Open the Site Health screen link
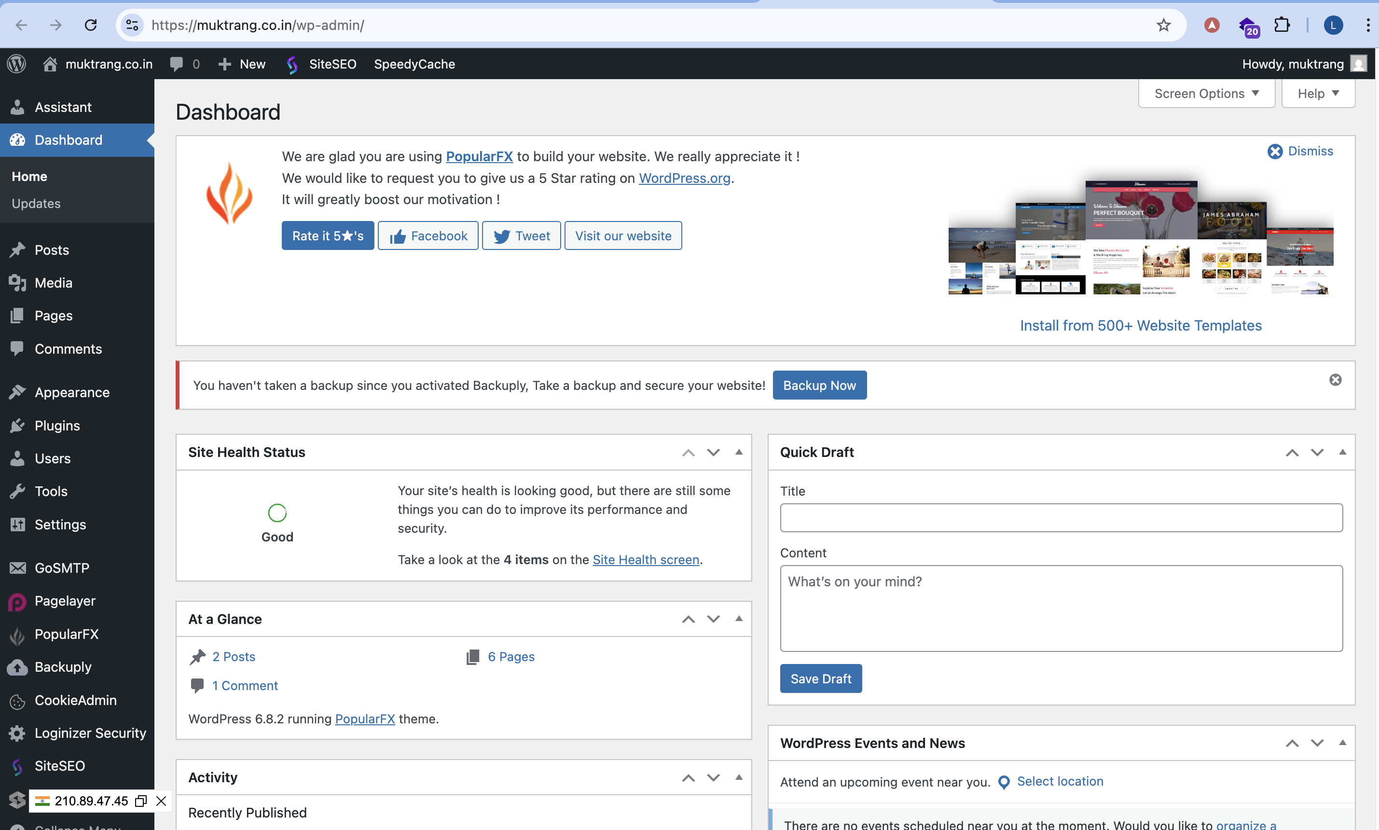 coord(645,560)
